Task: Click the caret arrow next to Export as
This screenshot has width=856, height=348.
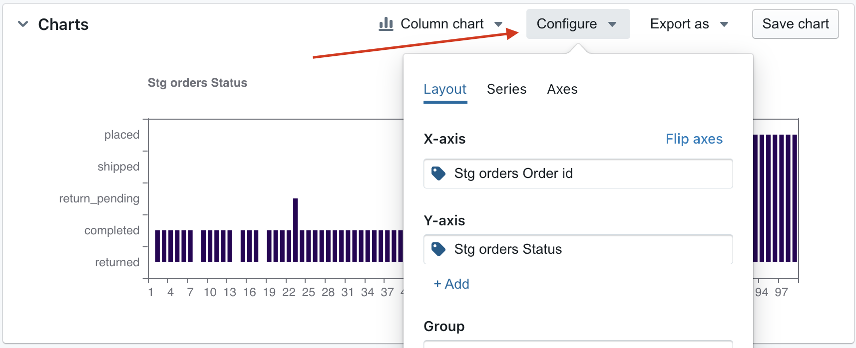Action: coord(724,24)
